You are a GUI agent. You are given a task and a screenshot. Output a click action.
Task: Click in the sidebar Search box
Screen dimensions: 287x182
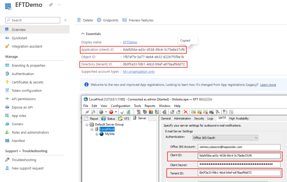(x=34, y=20)
